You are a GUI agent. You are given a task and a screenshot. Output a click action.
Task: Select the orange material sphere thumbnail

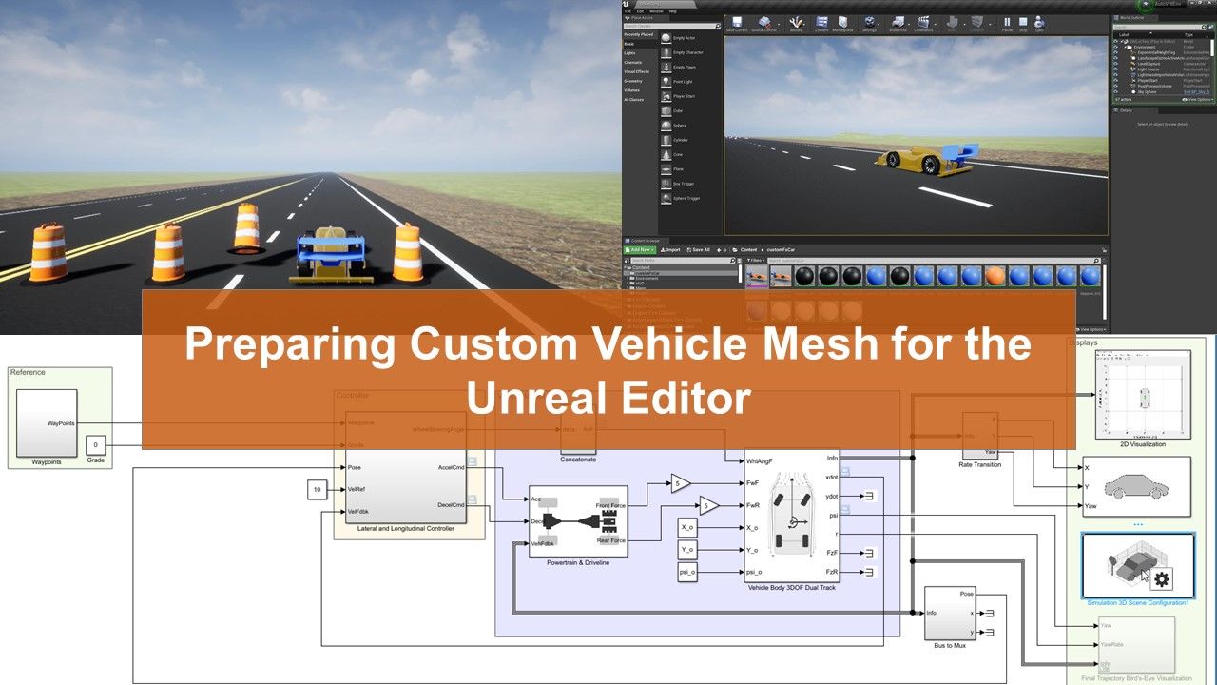995,276
